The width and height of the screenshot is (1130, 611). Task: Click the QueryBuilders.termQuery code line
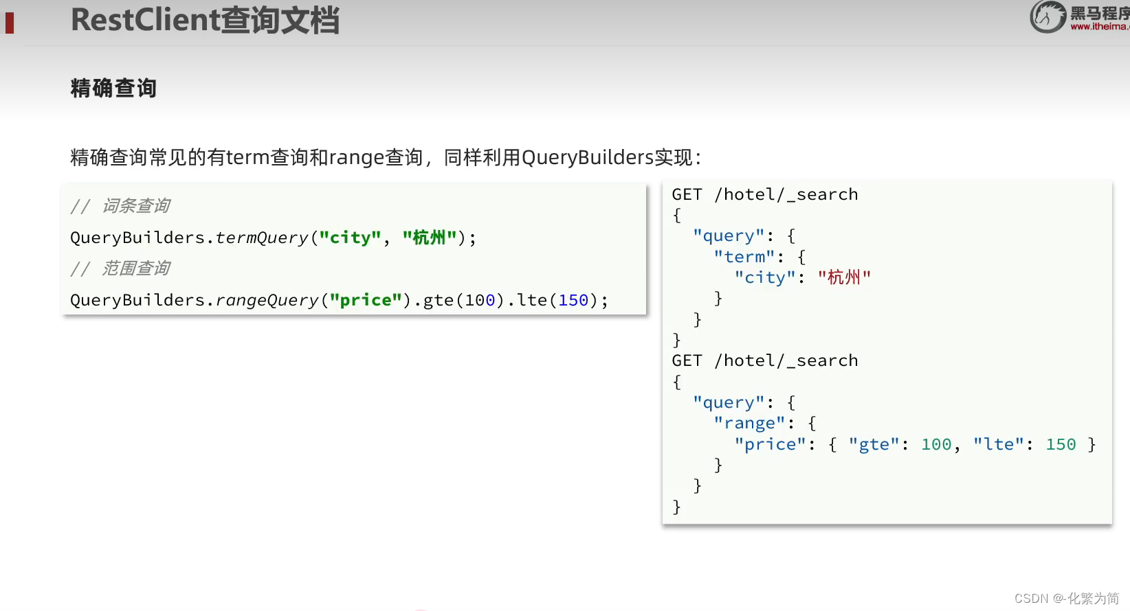273,238
